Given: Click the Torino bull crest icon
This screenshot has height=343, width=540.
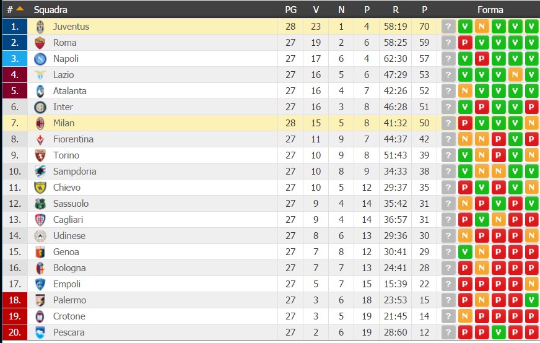Looking at the screenshot, I should click(x=40, y=155).
